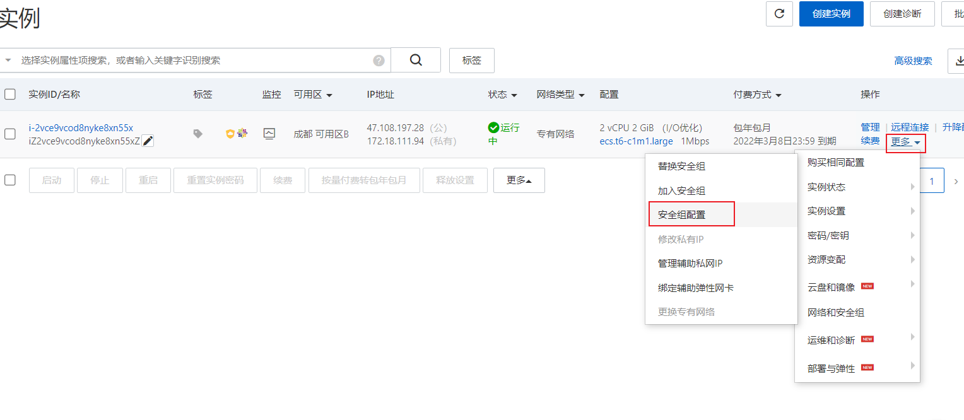Image resolution: width=964 pixels, height=420 pixels.
Task: Toggle the select-all header checkbox
Action: point(10,95)
